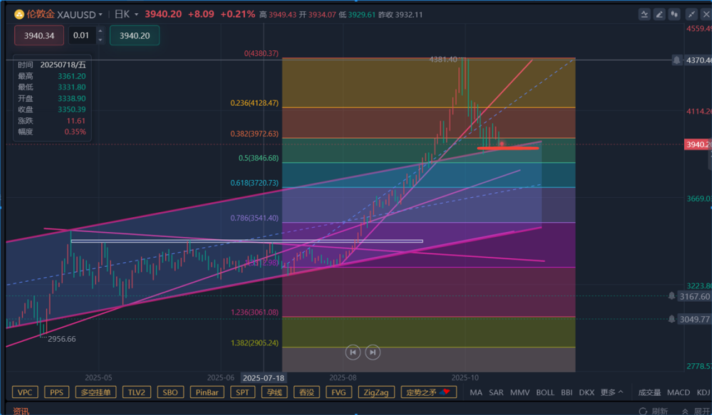The height and width of the screenshot is (415, 712).
Task: Toggle the BOLL indicator
Action: click(545, 392)
